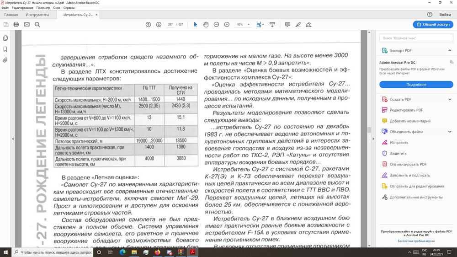Viewport: 457px width, 257px height.
Task: Zoom in with the plus icon
Action: pos(227,25)
